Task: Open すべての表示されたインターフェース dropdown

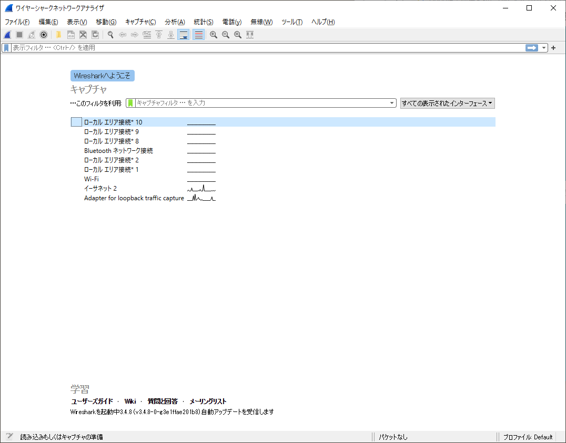Action: click(x=447, y=103)
